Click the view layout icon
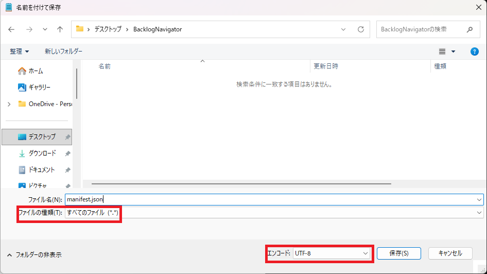Viewport: 487px width, 274px height. 442,52
